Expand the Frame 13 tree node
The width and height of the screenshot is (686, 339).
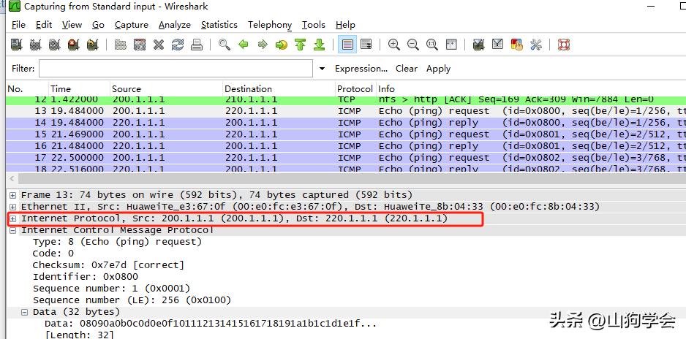pos(13,195)
